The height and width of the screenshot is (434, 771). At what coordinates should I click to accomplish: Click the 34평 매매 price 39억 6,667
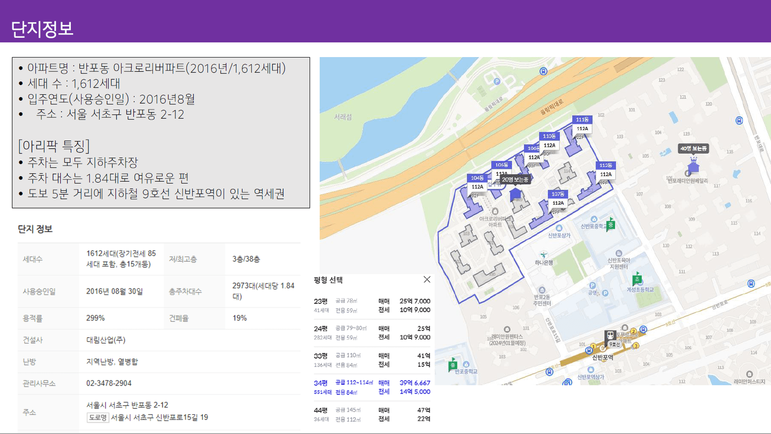click(415, 383)
